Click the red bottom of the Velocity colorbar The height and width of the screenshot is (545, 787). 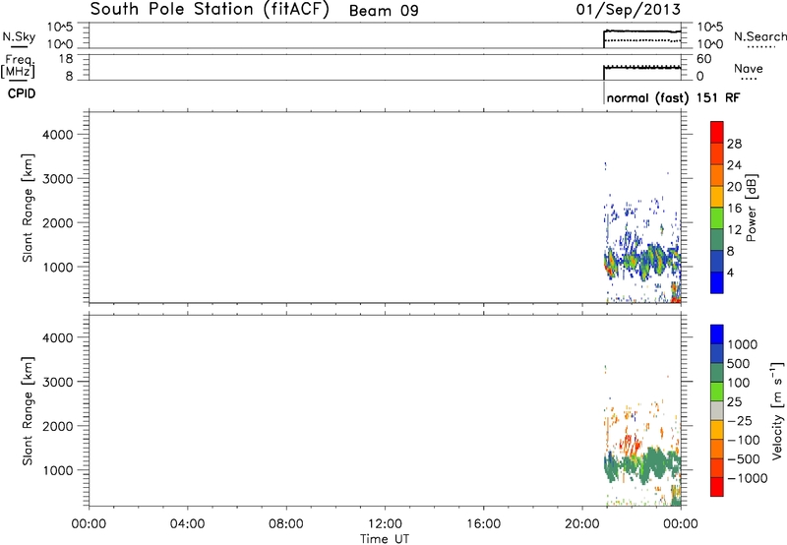[717, 487]
